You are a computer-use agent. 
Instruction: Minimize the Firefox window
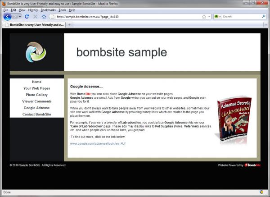click(247, 3)
